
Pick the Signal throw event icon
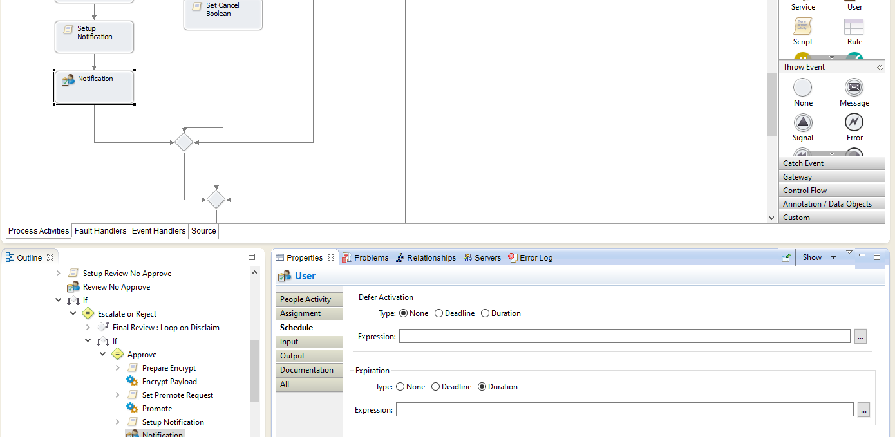click(x=802, y=122)
